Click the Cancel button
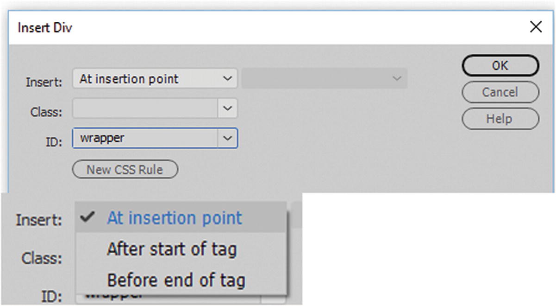 (500, 92)
